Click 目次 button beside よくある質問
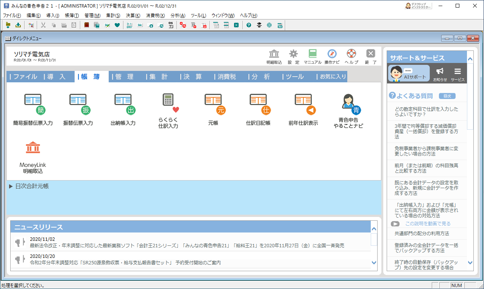This screenshot has height=289, width=484. [447, 96]
